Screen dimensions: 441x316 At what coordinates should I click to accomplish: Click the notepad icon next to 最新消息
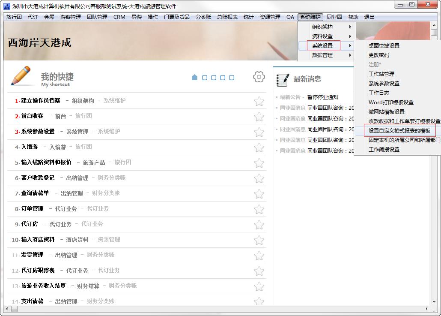(x=283, y=80)
